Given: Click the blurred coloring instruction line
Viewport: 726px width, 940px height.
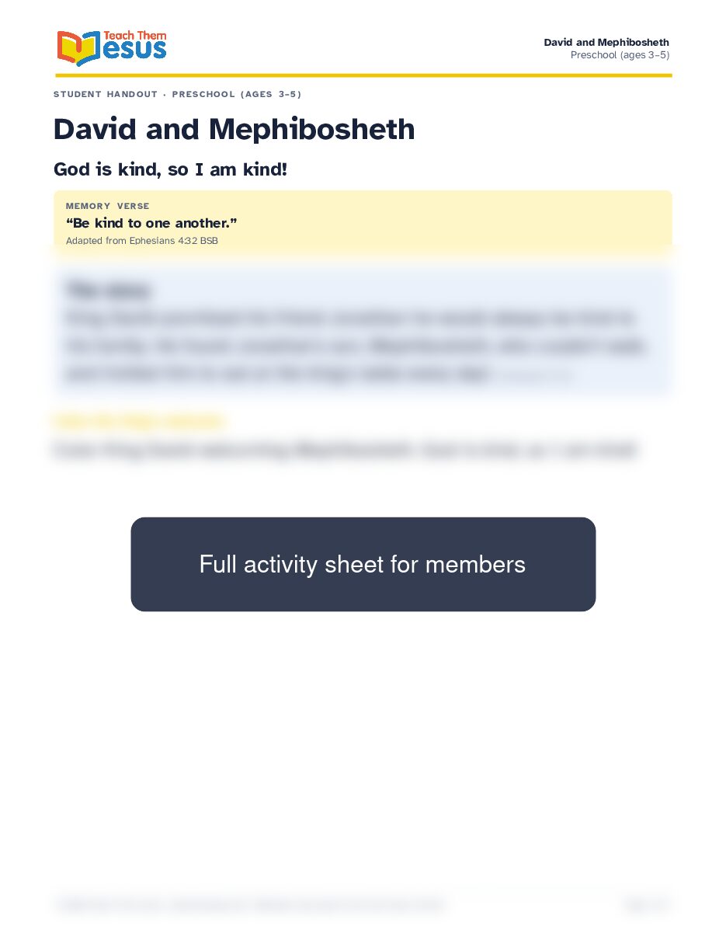Looking at the screenshot, I should tap(345, 450).
